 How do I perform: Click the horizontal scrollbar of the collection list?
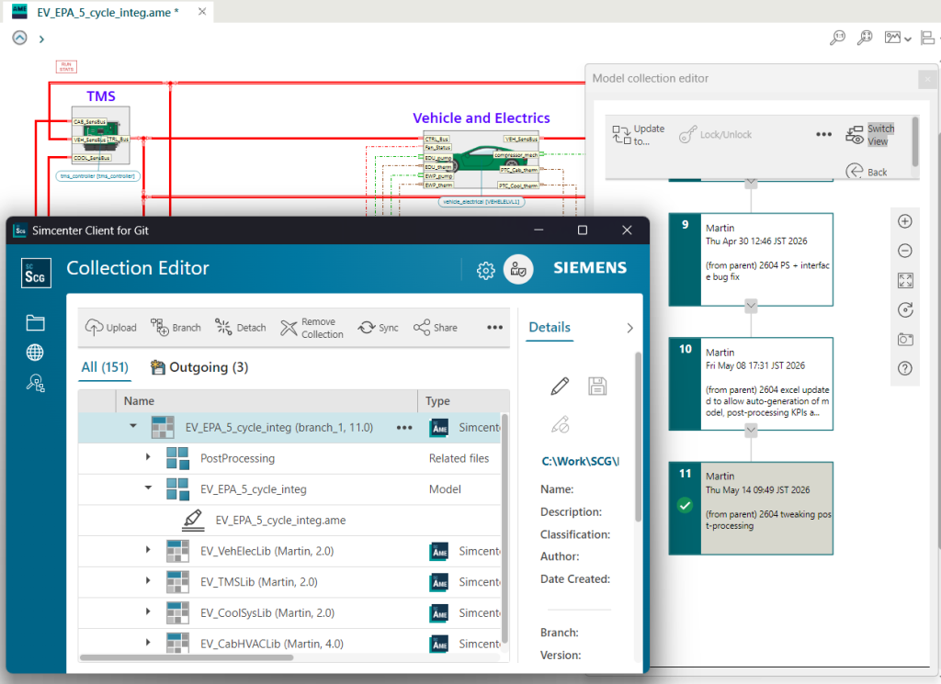[x=187, y=657]
